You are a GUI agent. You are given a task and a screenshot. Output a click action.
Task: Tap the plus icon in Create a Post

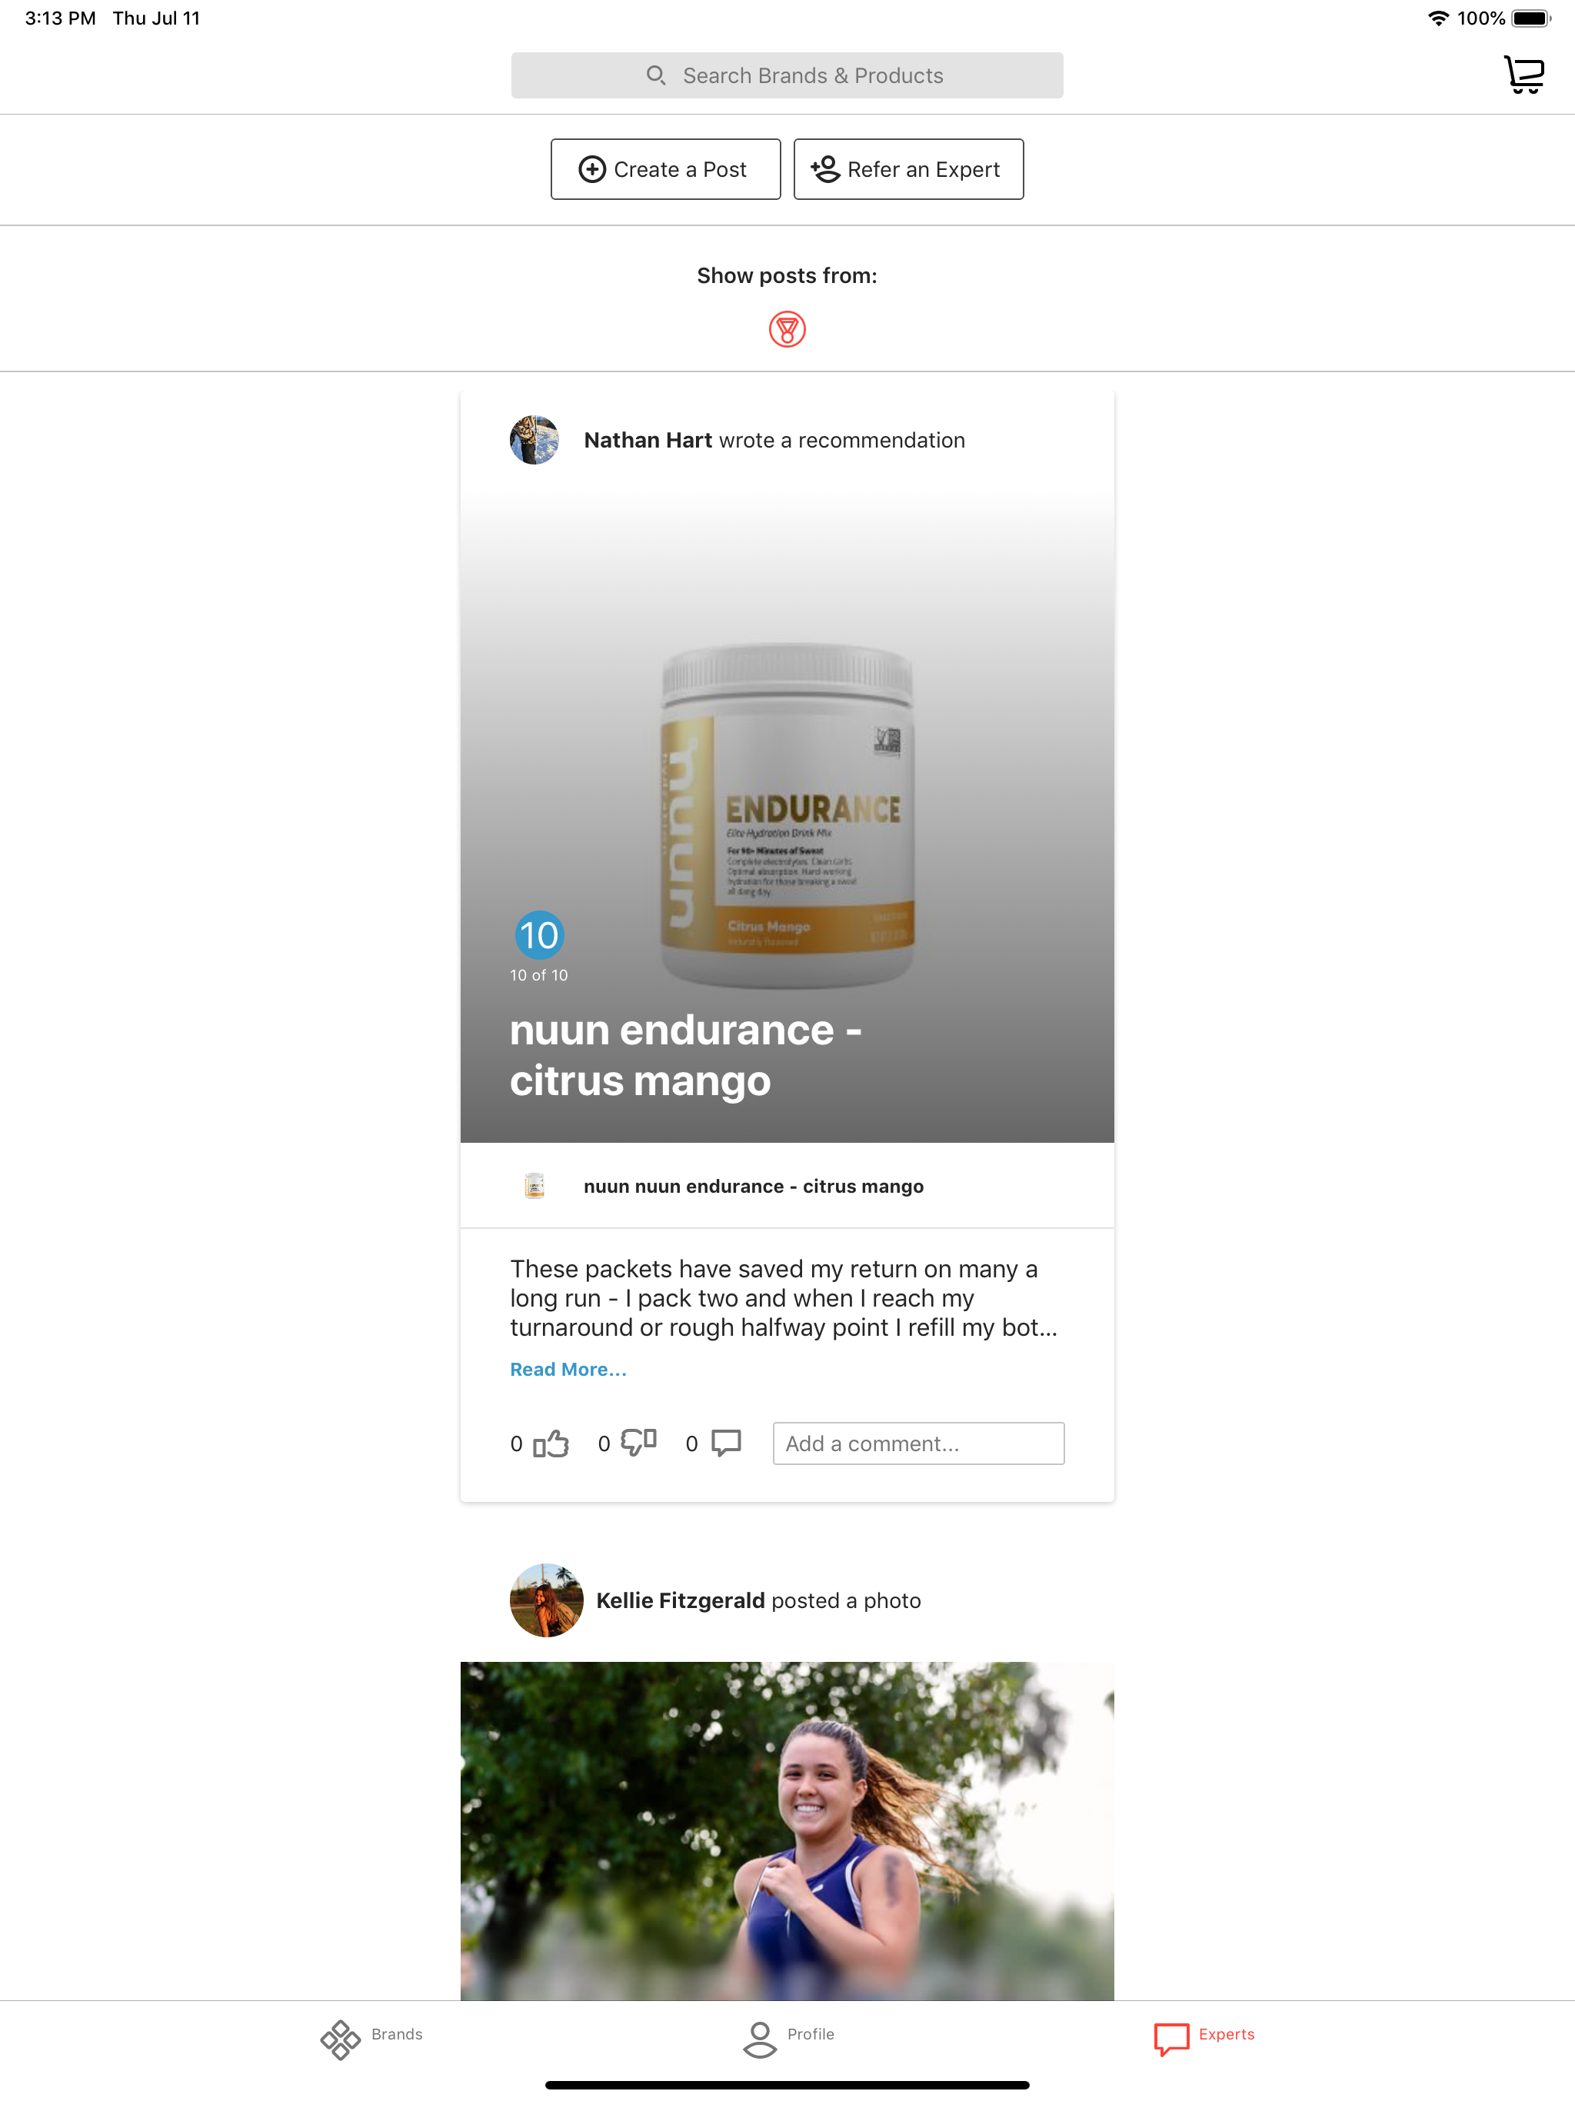click(x=592, y=169)
